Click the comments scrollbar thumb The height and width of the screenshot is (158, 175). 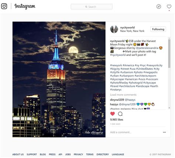(169, 53)
